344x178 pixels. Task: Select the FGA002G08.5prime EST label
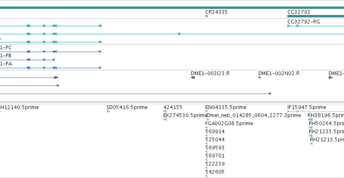tap(229, 124)
